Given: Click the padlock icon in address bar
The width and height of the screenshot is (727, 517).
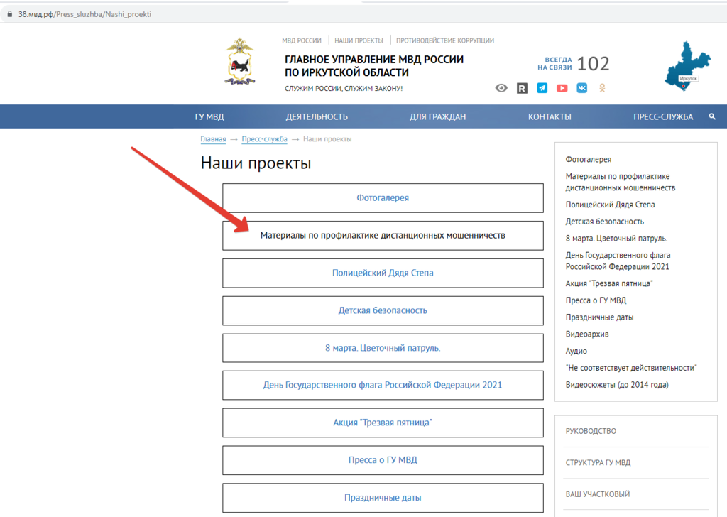Looking at the screenshot, I should click(x=9, y=14).
